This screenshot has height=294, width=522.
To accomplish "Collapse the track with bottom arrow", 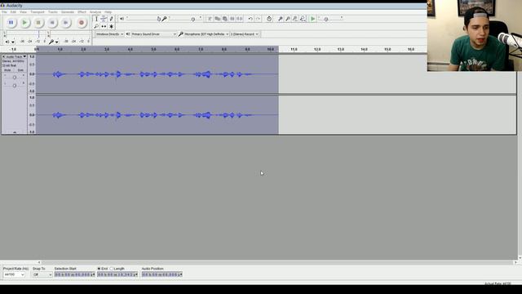I will (x=15, y=132).
